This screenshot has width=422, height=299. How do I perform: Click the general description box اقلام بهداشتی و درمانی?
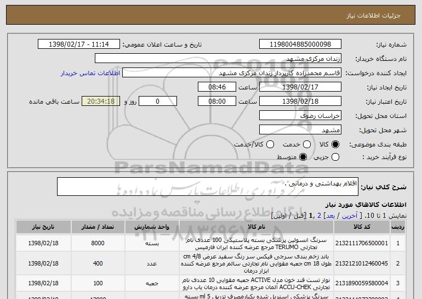coord(208,187)
